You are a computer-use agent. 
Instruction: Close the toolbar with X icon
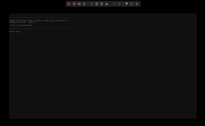137,4
